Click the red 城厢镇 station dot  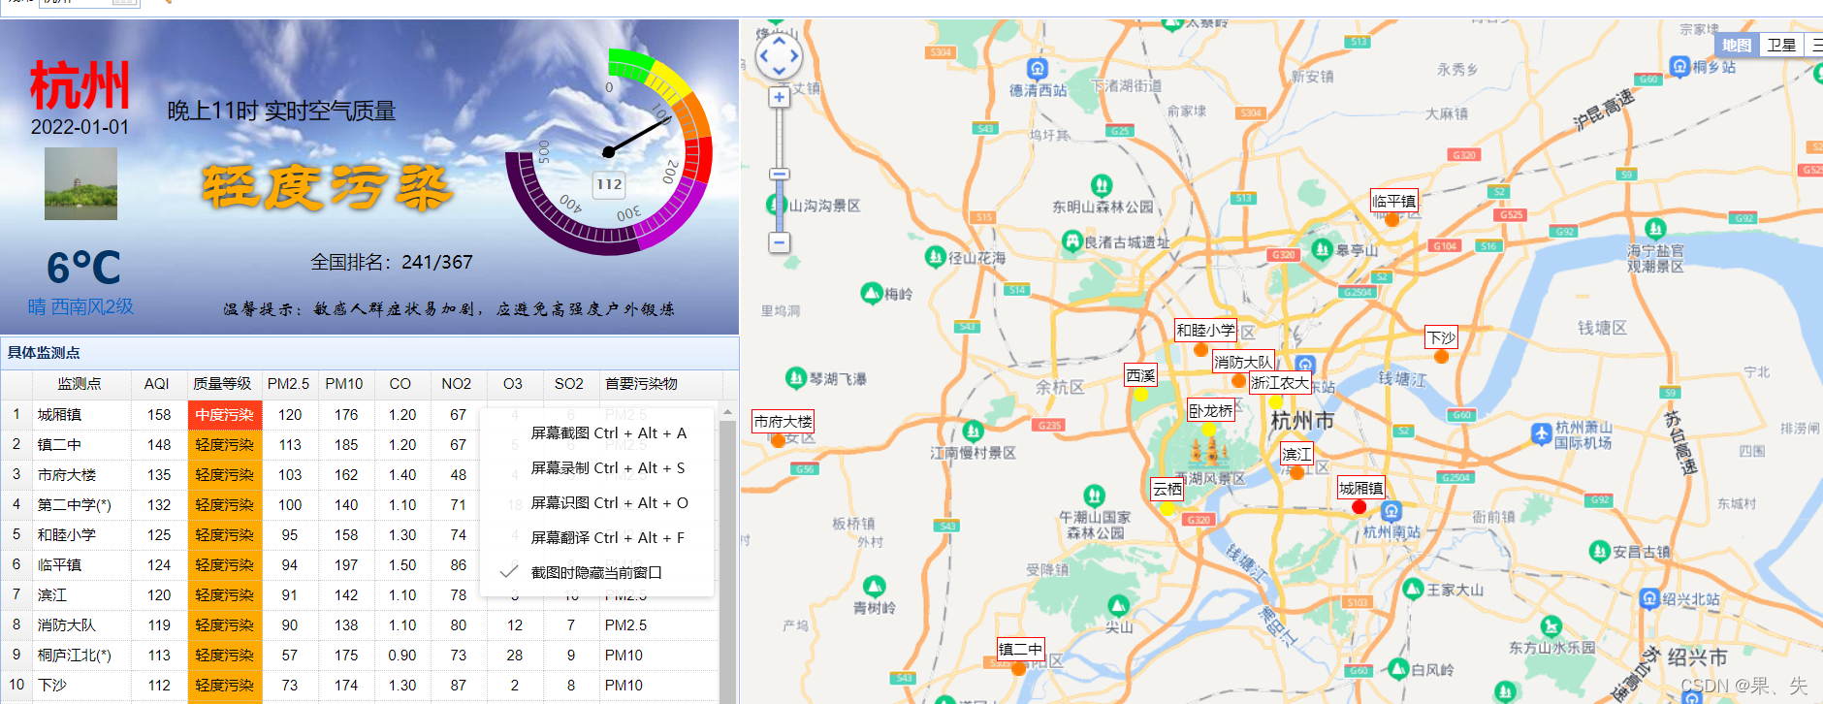[x=1359, y=507]
